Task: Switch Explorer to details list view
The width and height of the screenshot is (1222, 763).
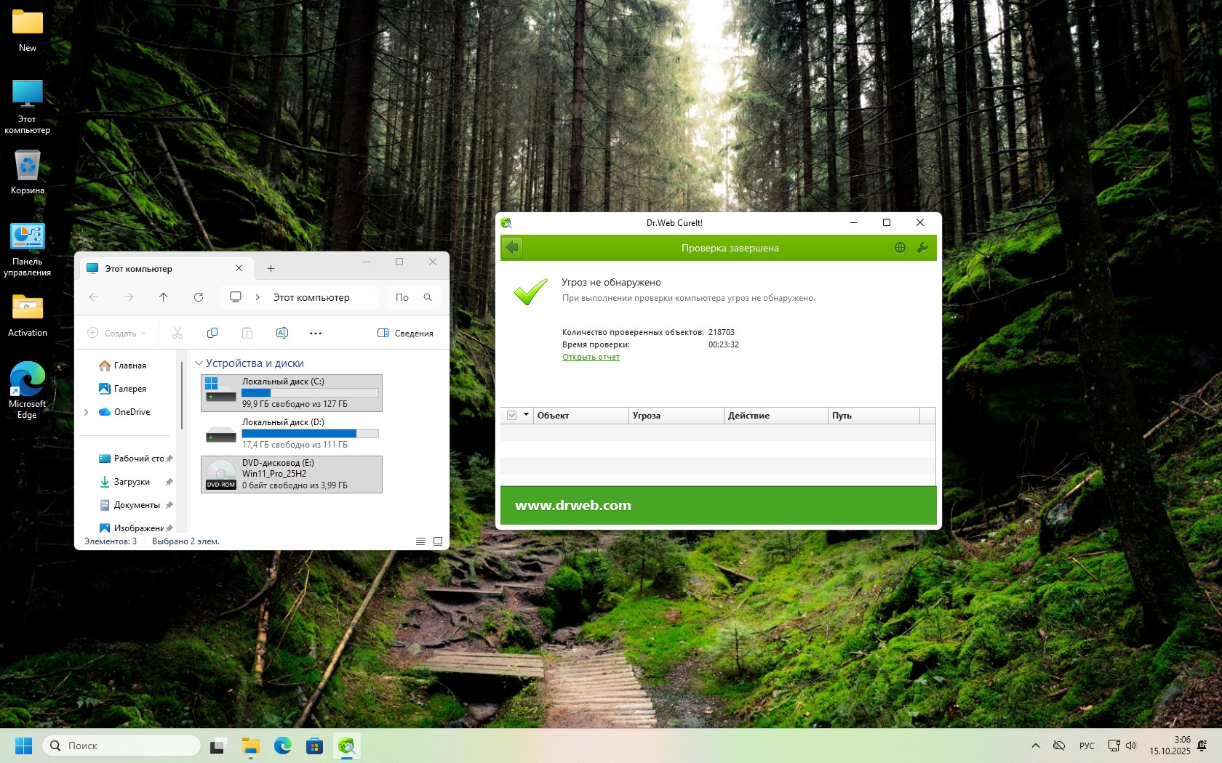Action: point(420,541)
